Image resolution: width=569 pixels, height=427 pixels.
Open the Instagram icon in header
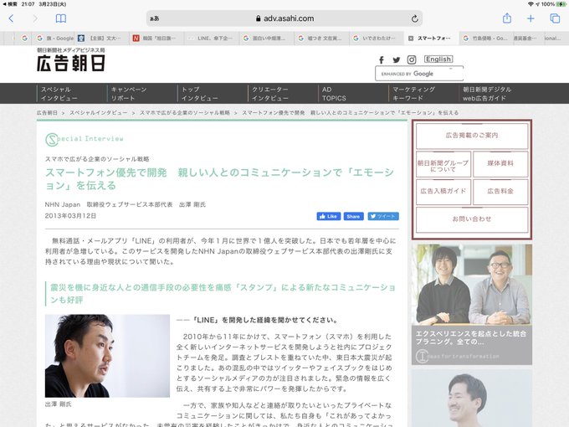click(412, 60)
